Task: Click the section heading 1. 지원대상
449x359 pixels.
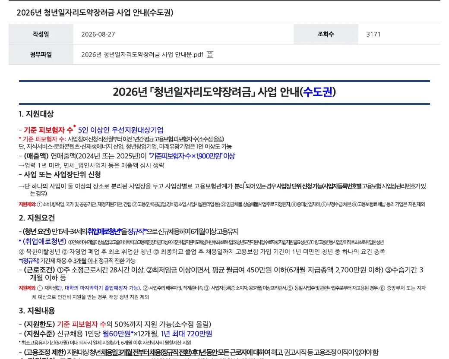Action: coord(36,114)
